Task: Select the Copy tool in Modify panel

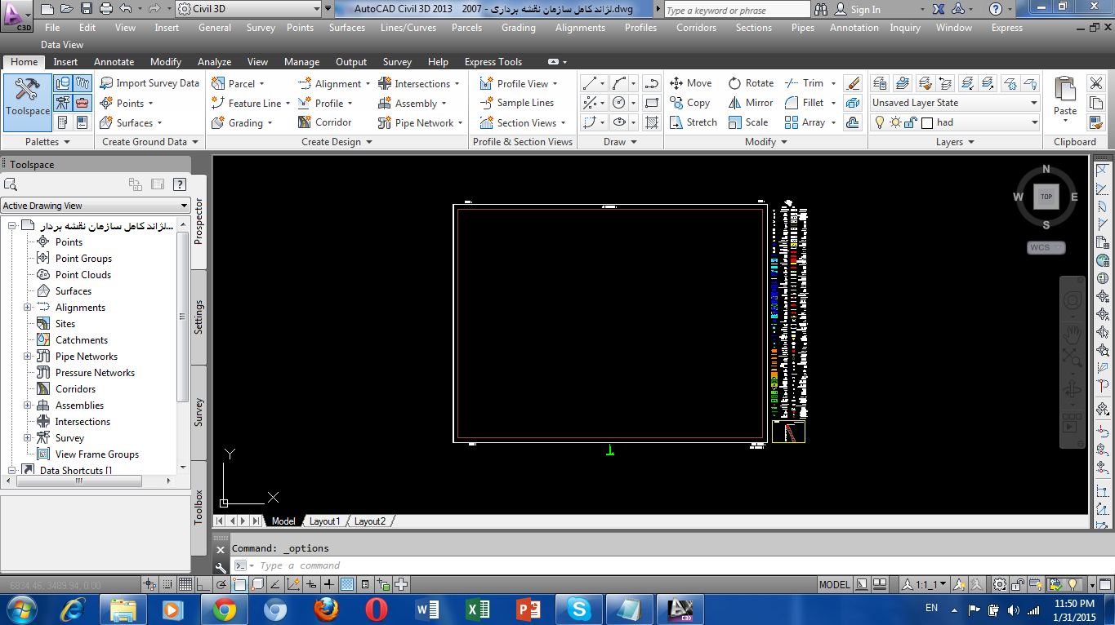Action: pyautogui.click(x=689, y=103)
